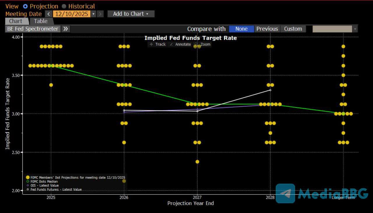Open the Add to Chart dropdown
This screenshot has height=213, width=373.
point(131,14)
